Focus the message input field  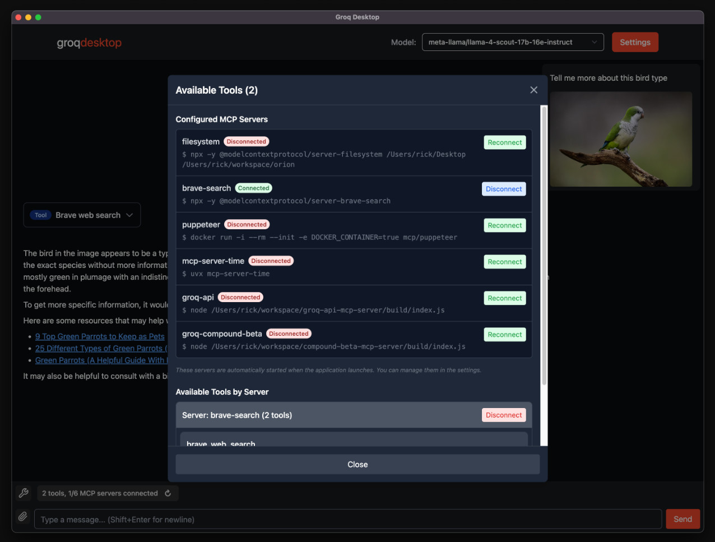click(x=348, y=520)
